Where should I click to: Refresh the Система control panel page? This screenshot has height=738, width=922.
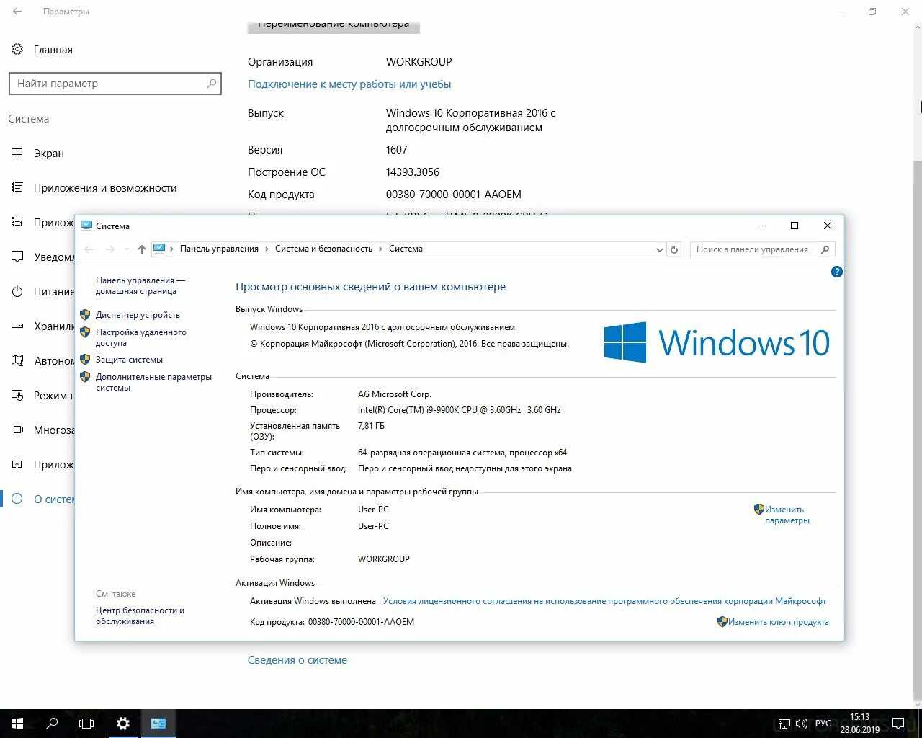coord(674,249)
